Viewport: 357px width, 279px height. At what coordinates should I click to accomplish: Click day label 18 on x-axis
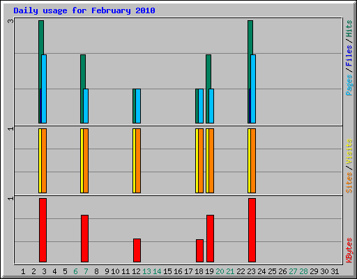point(199,271)
